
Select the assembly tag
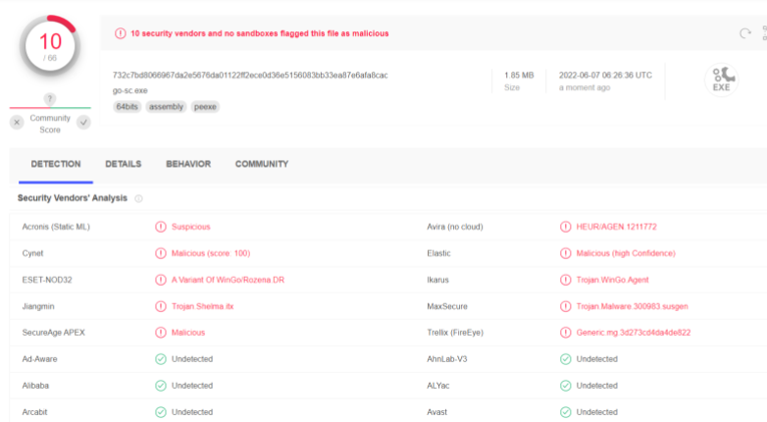point(166,106)
